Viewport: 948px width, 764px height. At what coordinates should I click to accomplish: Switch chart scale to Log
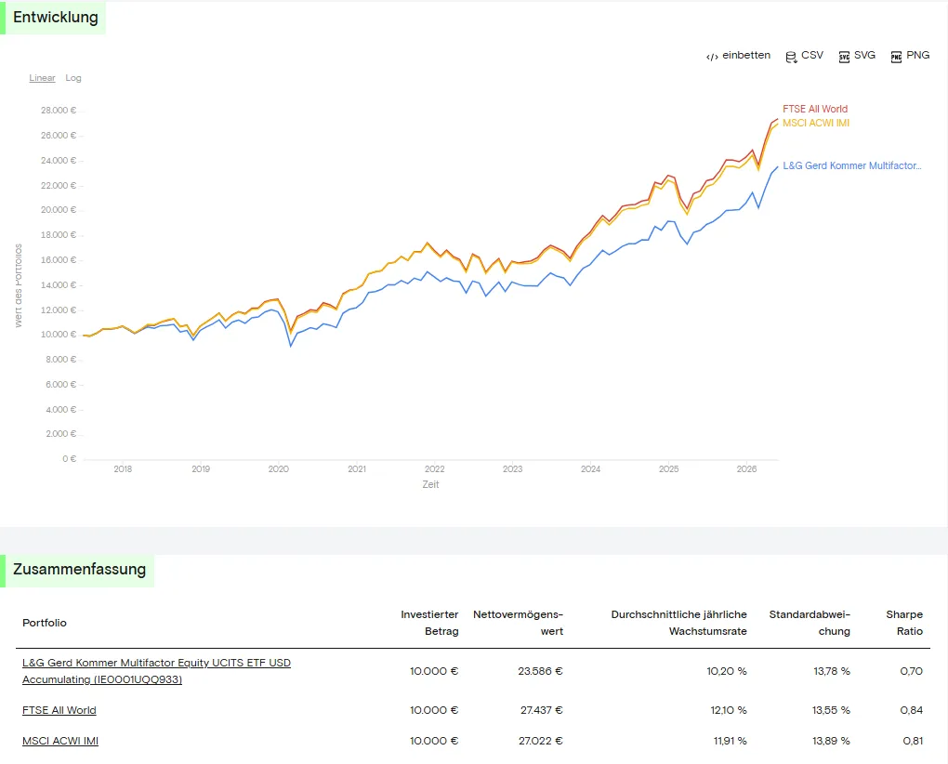click(x=73, y=78)
